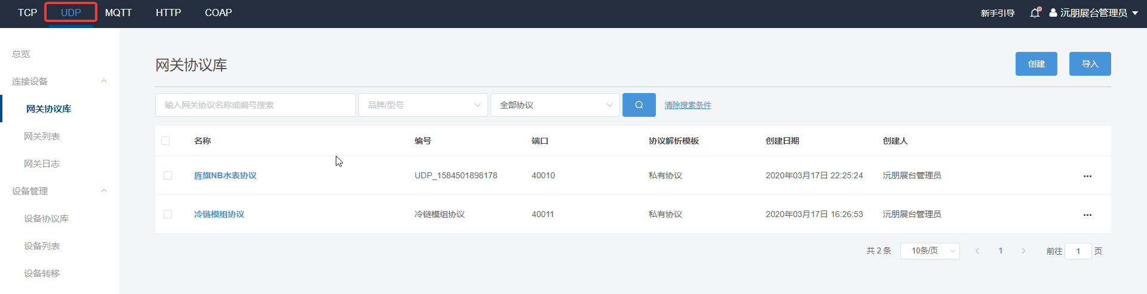Open 网关列表 in the sidebar
This screenshot has width=1147, height=294.
click(42, 136)
